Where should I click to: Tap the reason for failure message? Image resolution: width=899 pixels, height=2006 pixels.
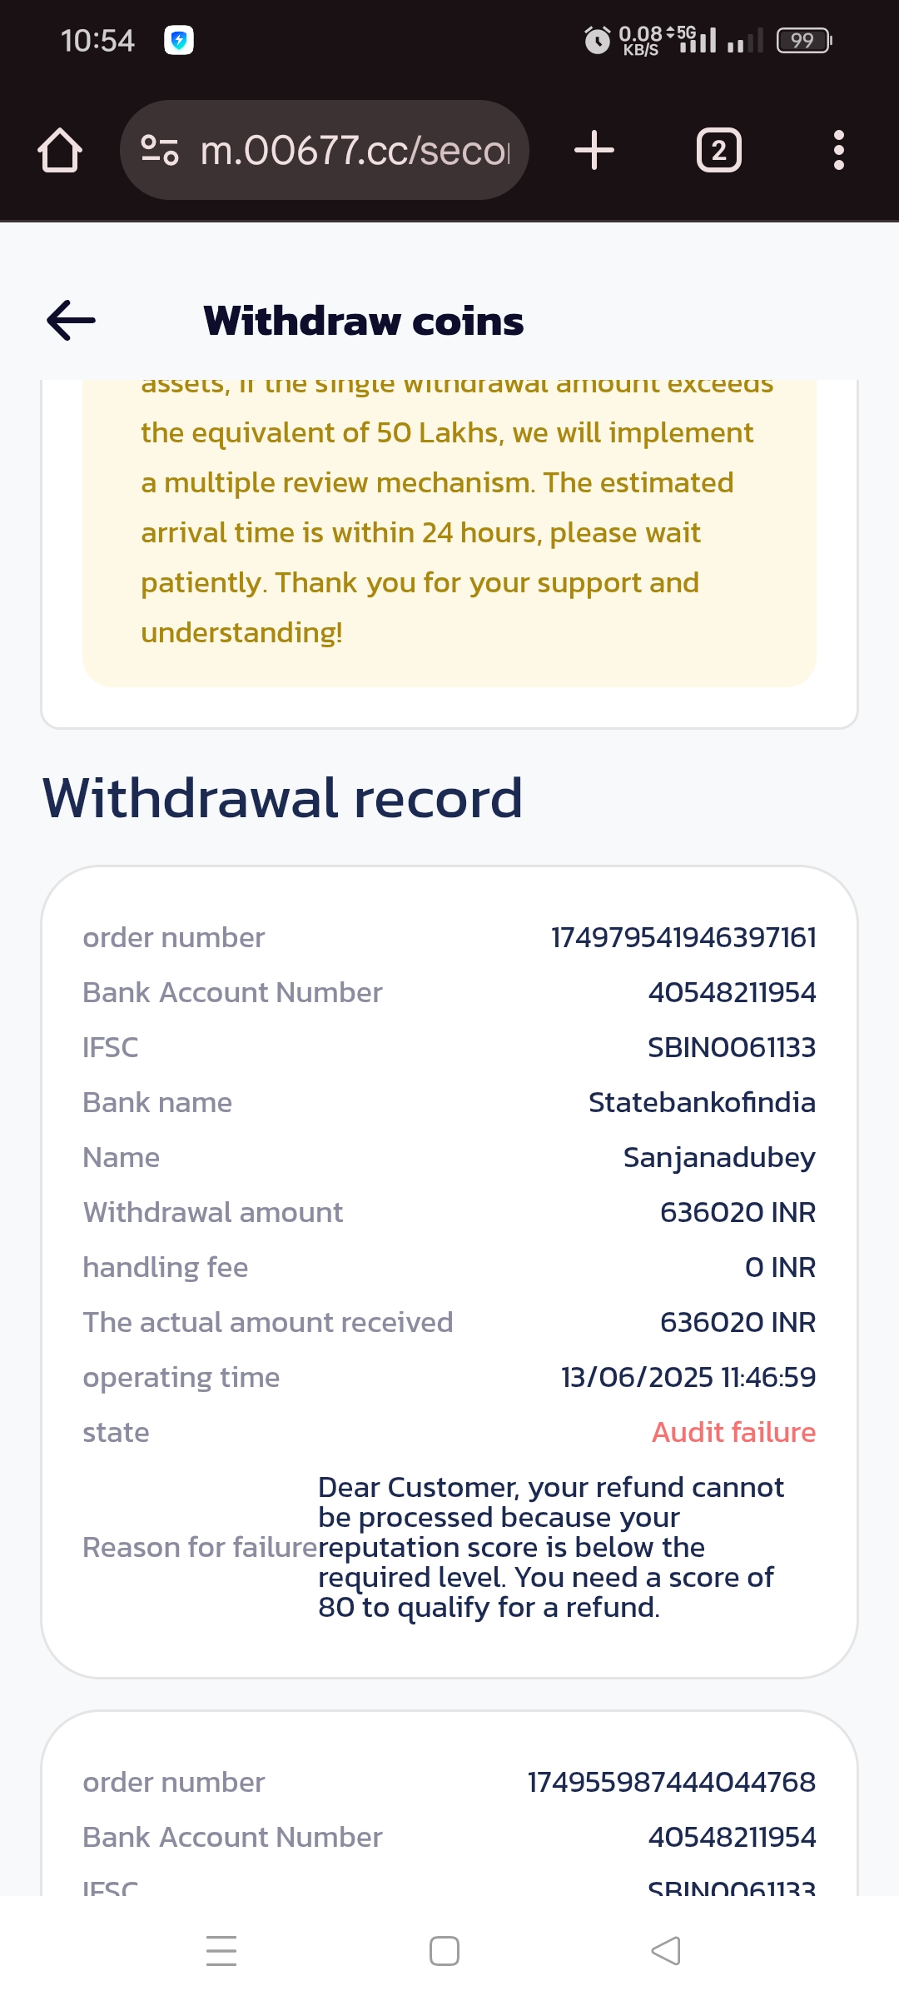pos(549,1547)
